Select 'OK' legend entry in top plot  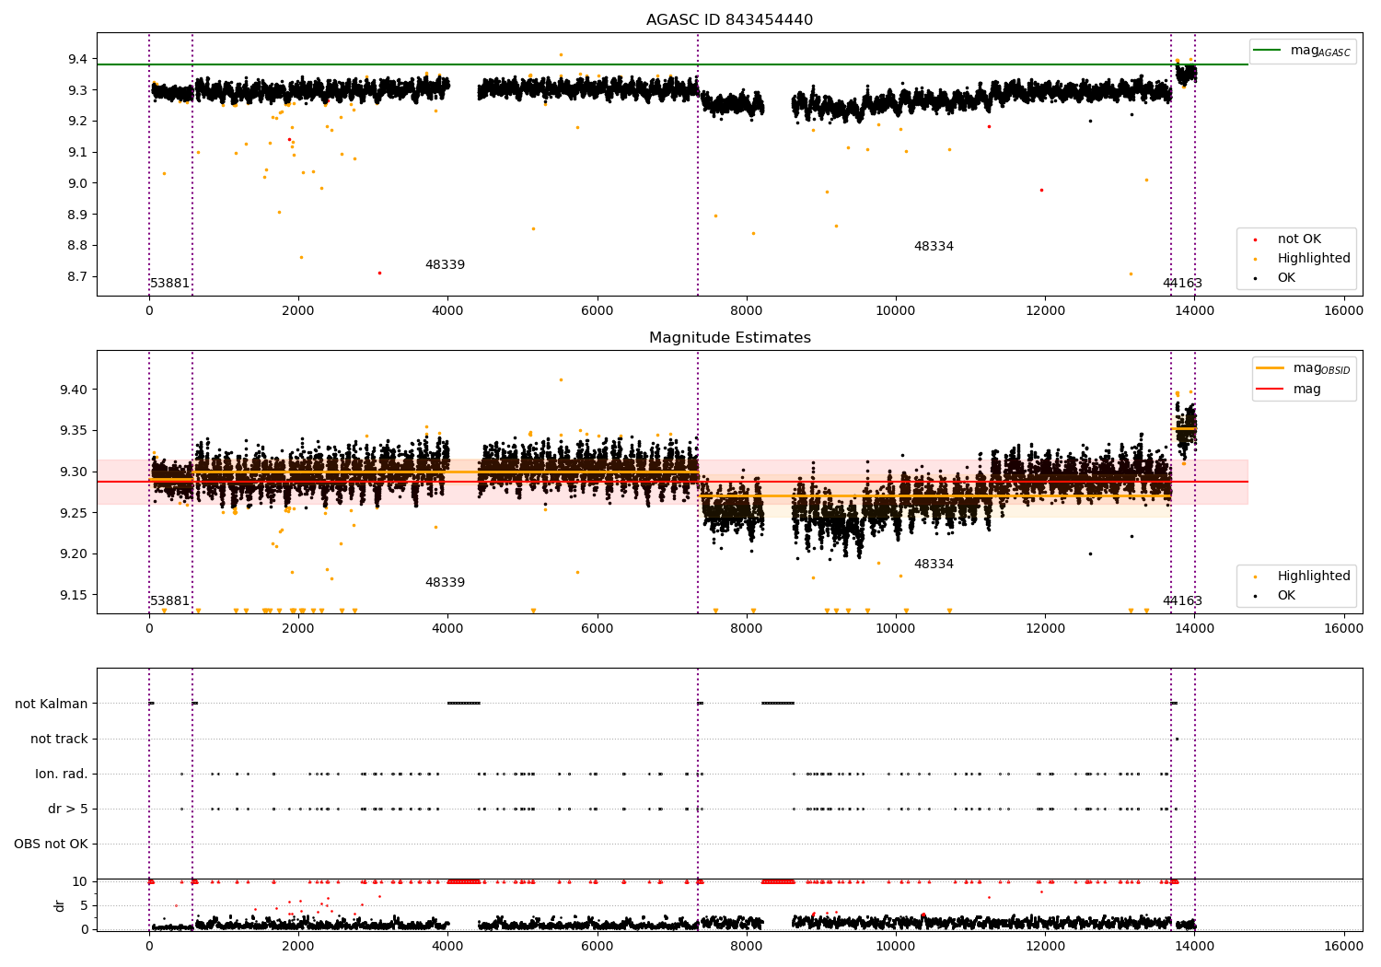click(1286, 278)
